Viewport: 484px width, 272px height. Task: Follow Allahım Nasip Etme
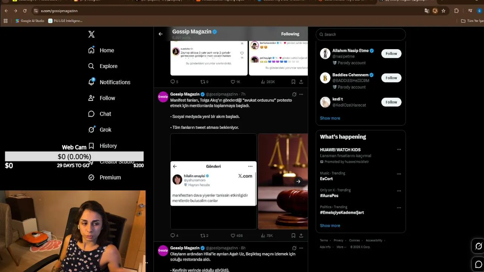click(x=391, y=54)
